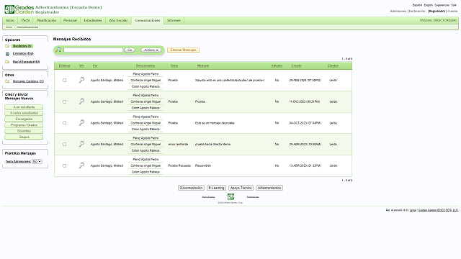The height and width of the screenshot is (259, 461).
Task: Open the Plantillas Mensajes No dropdown
Action: 37,161
